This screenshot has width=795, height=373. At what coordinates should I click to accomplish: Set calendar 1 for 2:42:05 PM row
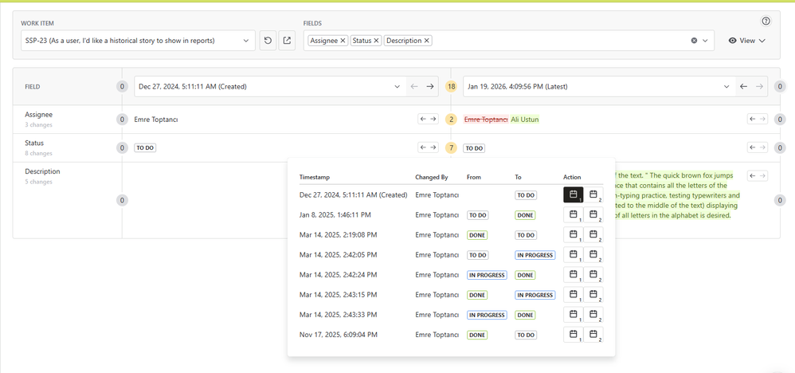(574, 255)
